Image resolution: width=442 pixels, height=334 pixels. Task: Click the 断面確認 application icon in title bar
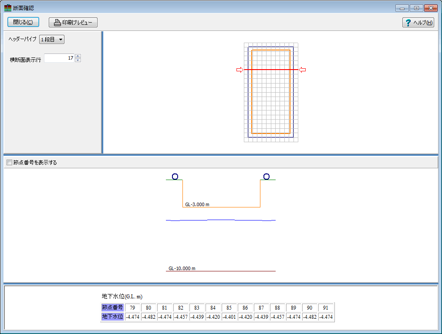tap(8, 8)
